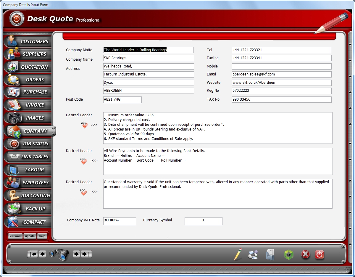This screenshot has width=355, height=277.
Task: Click into the Mobile input field
Action: coord(281,66)
